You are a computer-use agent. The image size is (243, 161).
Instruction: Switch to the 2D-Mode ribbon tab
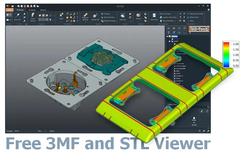click(32, 10)
